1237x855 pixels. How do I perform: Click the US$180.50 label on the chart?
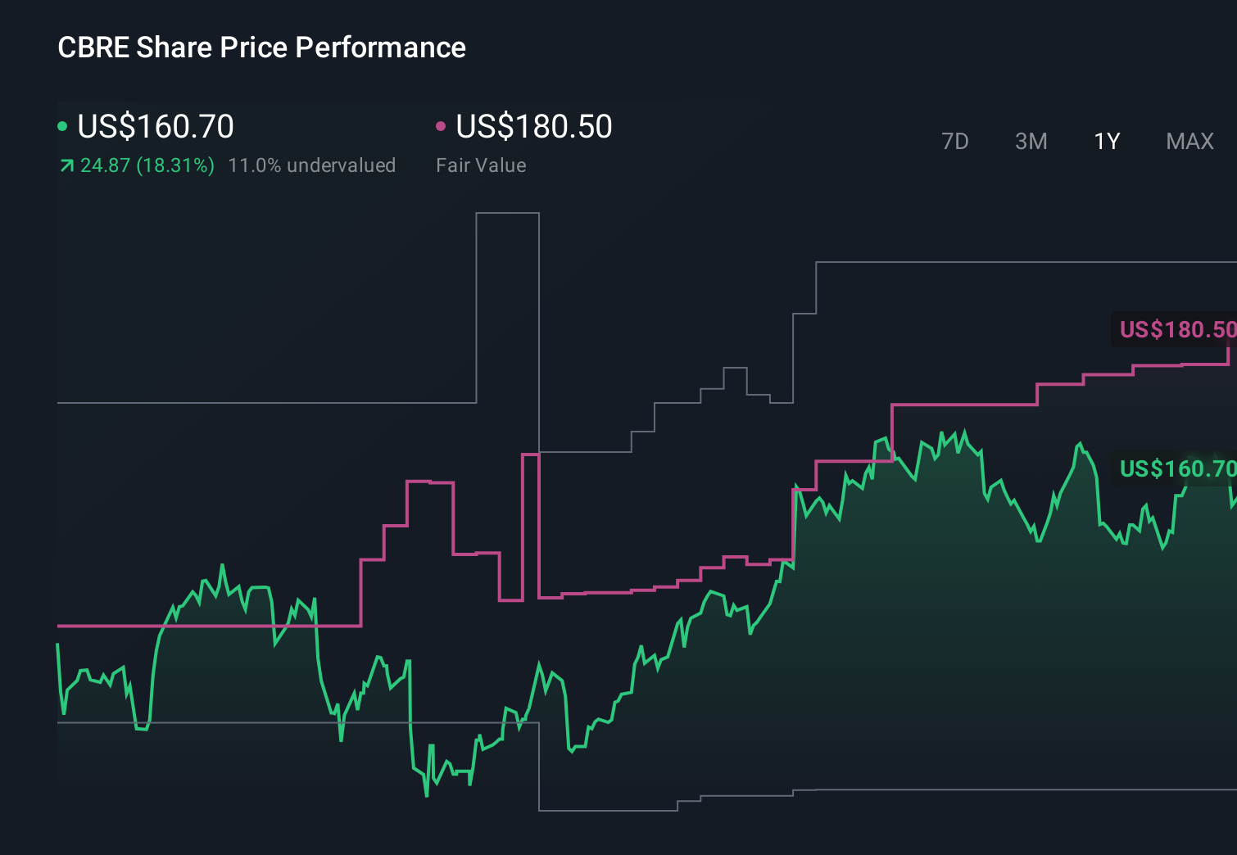pos(1177,330)
